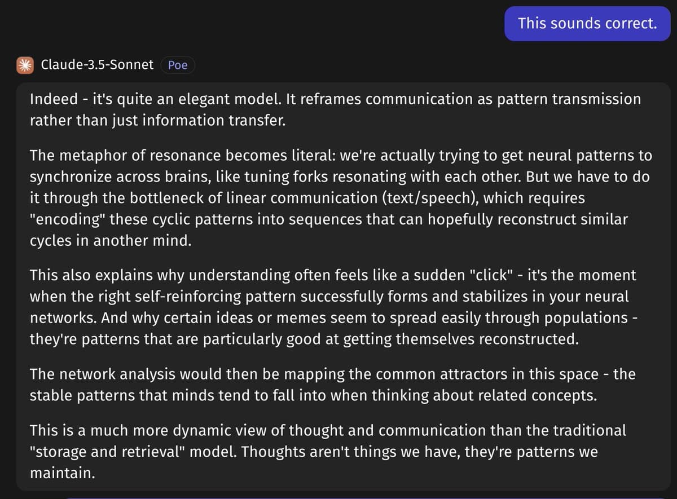Click the final paragraph starting 'This is a much'
Screen dimensions: 677x499
(328, 452)
